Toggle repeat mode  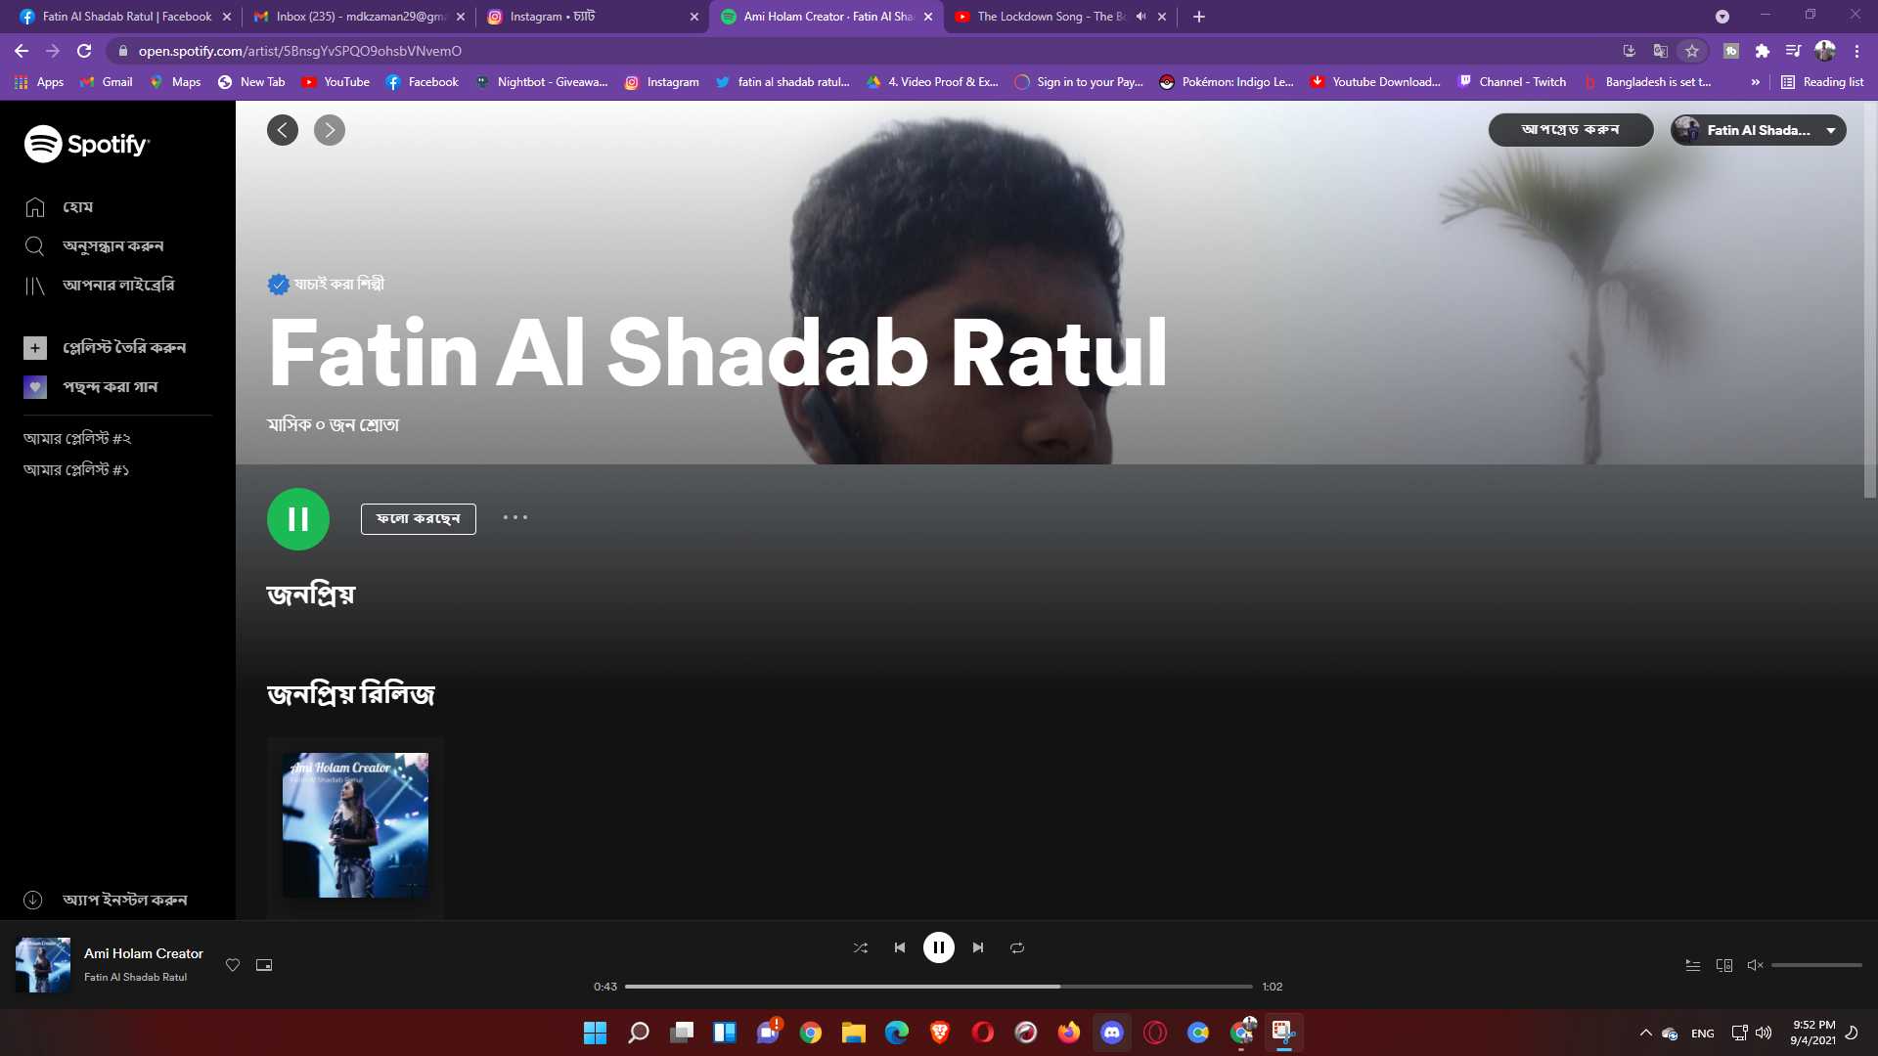pyautogui.click(x=1017, y=947)
